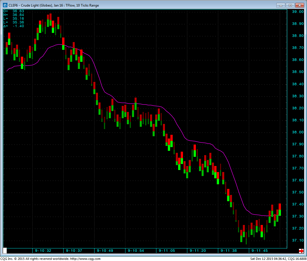Click the CQG Inc. copyright footer text
The image size is (307, 261).
[50, 259]
